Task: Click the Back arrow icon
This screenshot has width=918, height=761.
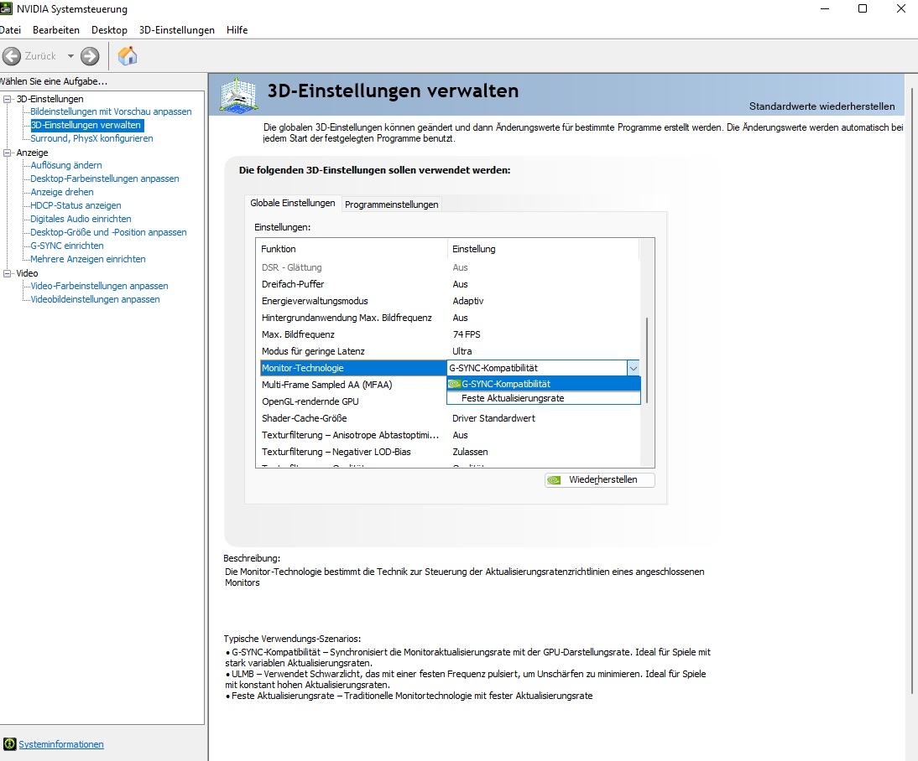Action: click(12, 56)
